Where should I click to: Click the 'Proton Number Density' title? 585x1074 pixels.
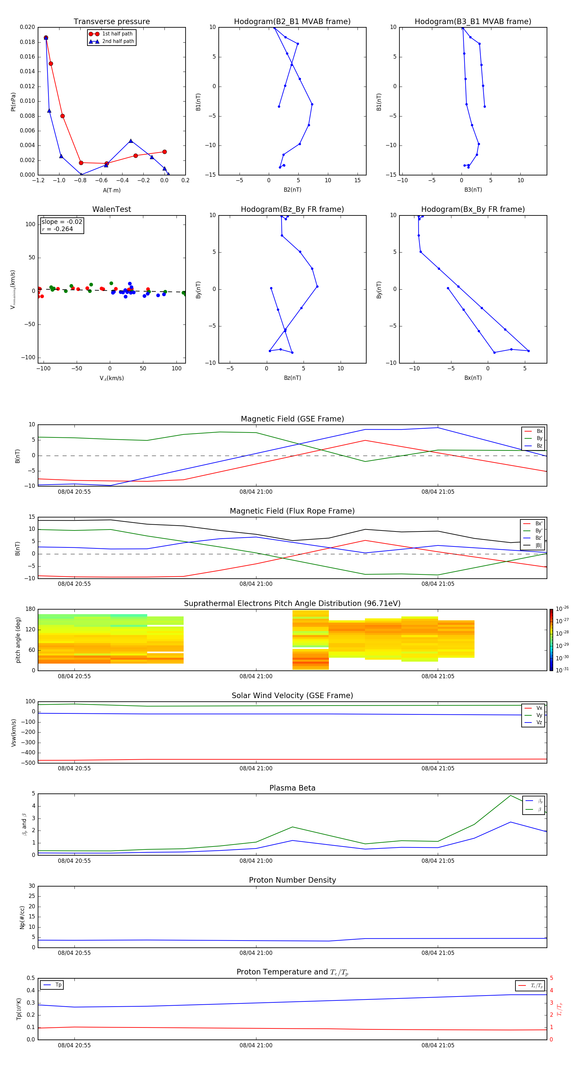point(292,880)
